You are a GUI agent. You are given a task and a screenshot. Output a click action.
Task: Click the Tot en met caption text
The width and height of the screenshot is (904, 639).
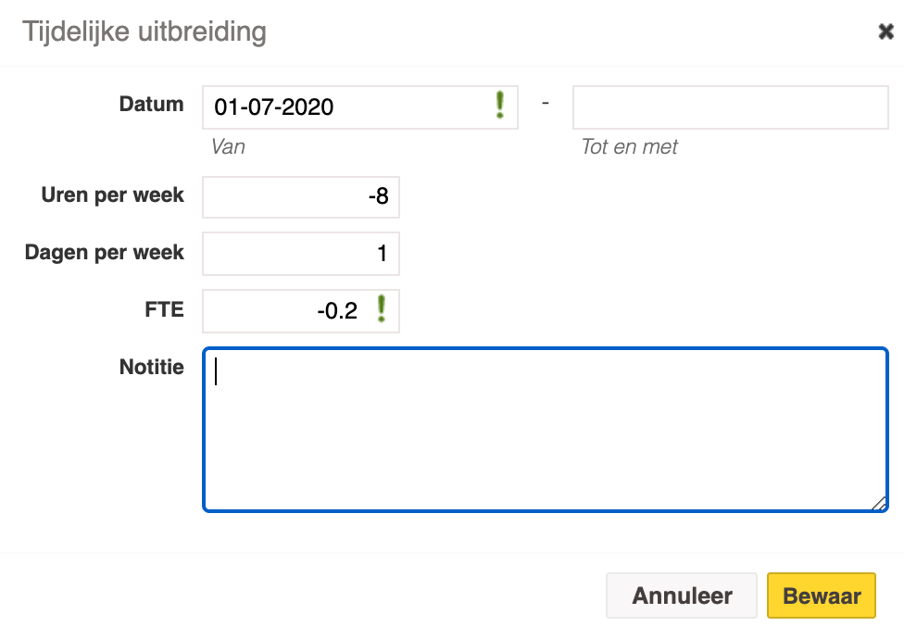(630, 147)
